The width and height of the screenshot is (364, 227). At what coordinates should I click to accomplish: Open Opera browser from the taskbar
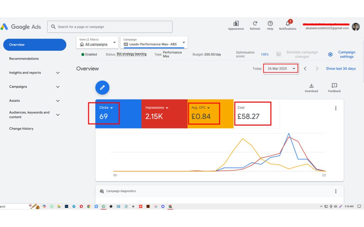[x=81, y=206]
